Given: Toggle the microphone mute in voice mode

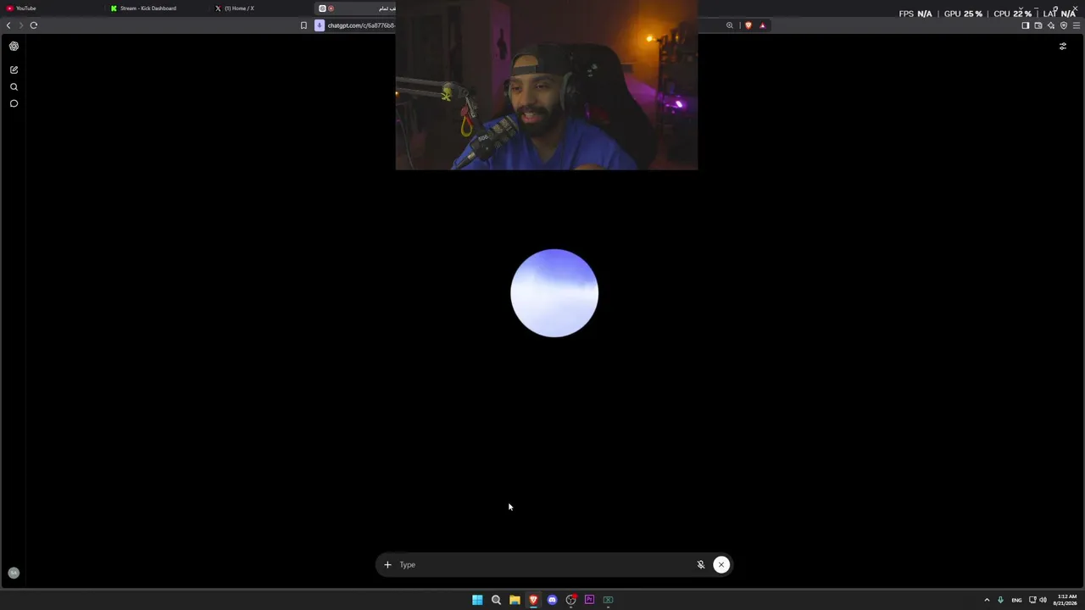Looking at the screenshot, I should (x=701, y=565).
